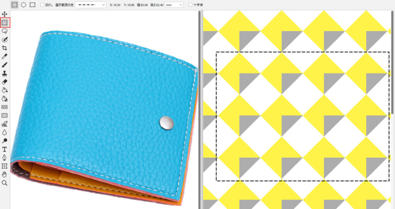
Task: Select the Hand pan tool
Action: (x=5, y=174)
